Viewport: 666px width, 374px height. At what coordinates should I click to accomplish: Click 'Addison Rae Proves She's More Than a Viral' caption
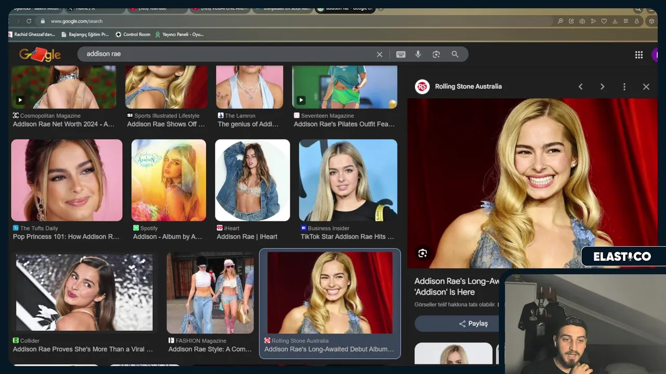pos(83,349)
